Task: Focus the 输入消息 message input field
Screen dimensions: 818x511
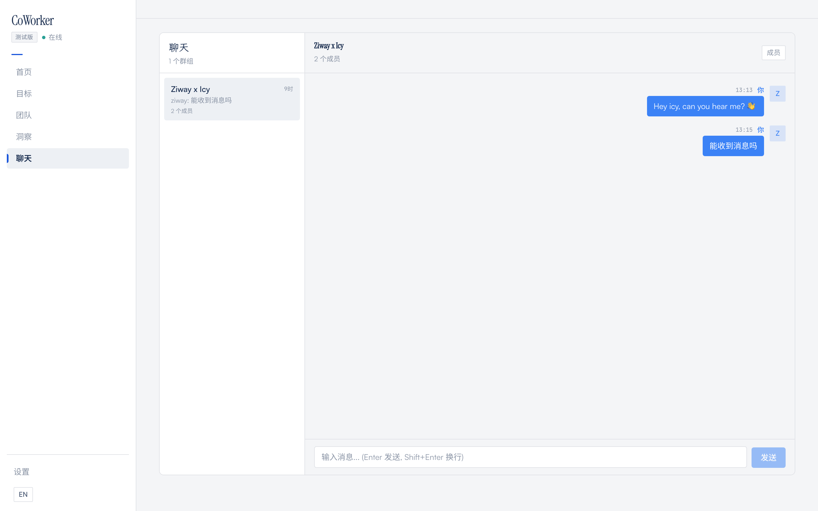Action: (530, 457)
